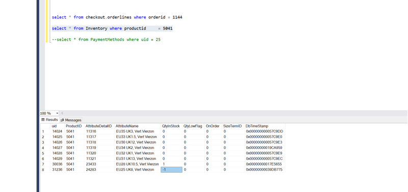Click the EU30 UK12, Vert Vierzon cell
Image resolution: width=408 pixels, height=192 pixels.
(x=137, y=142)
